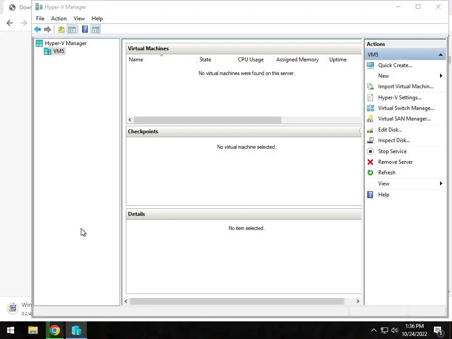Click the Hyper-V Manager tree root icon
The image size is (452, 339).
click(39, 43)
